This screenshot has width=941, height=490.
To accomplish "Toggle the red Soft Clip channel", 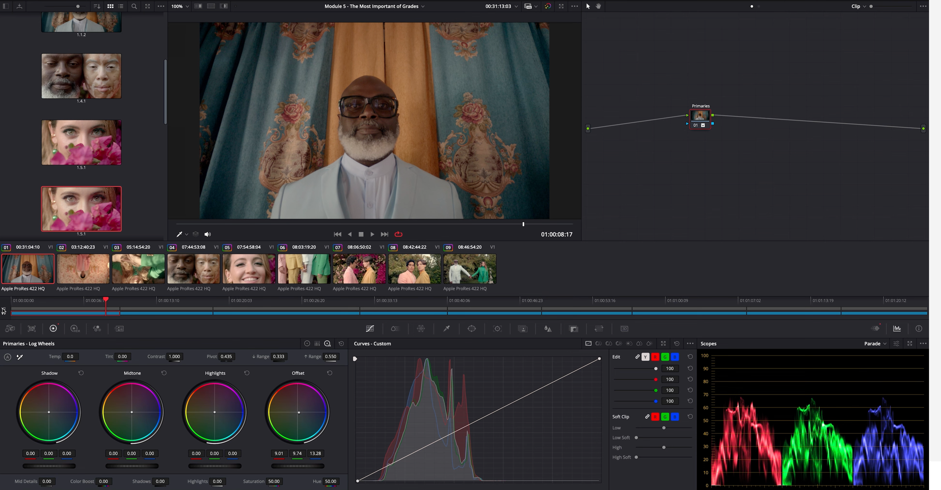I will pyautogui.click(x=655, y=417).
